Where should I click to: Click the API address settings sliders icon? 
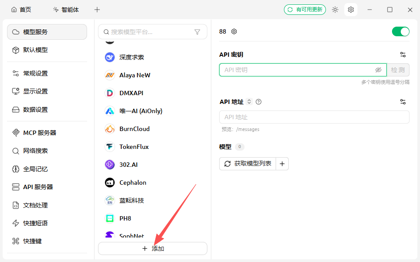pyautogui.click(x=403, y=102)
